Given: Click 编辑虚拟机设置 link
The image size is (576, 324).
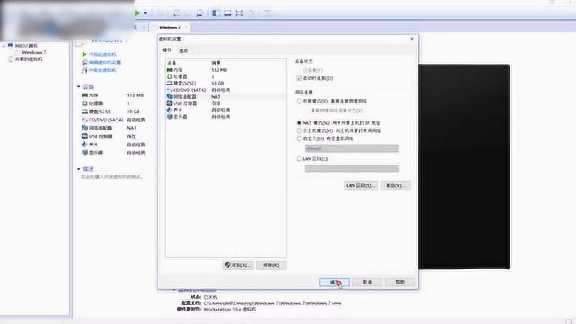Looking at the screenshot, I should point(105,63).
